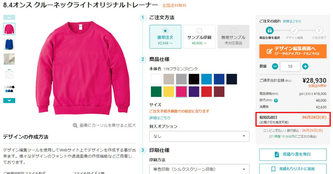This screenshot has width=333, height=174.
Task: Increase quantity with the plus icon
Action: [x=305, y=66]
